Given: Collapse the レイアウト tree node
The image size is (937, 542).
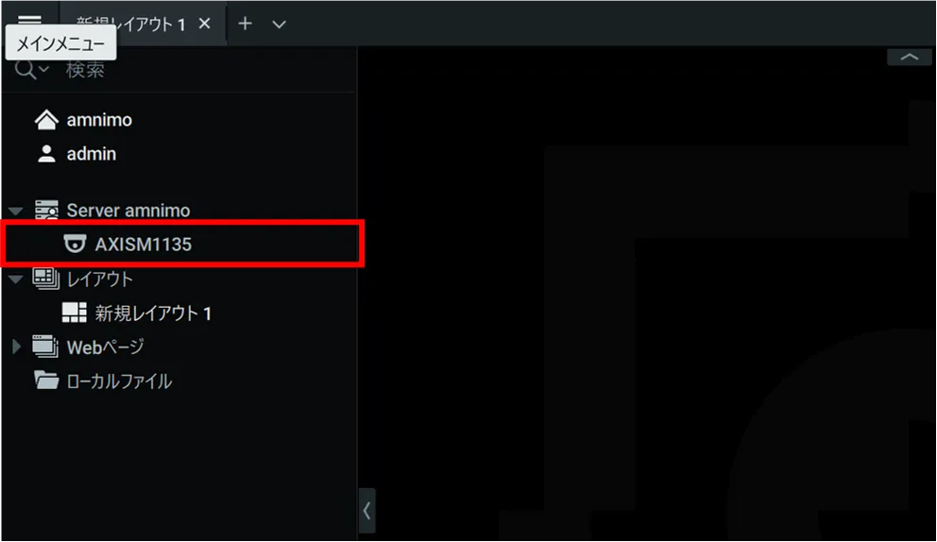Looking at the screenshot, I should click(16, 279).
